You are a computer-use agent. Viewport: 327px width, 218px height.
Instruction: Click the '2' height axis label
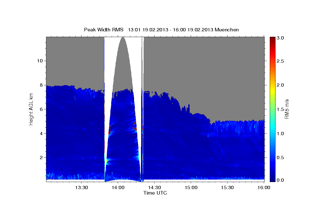pos(41,158)
